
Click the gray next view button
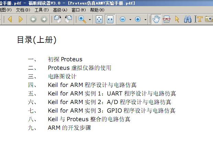click(x=44, y=19)
